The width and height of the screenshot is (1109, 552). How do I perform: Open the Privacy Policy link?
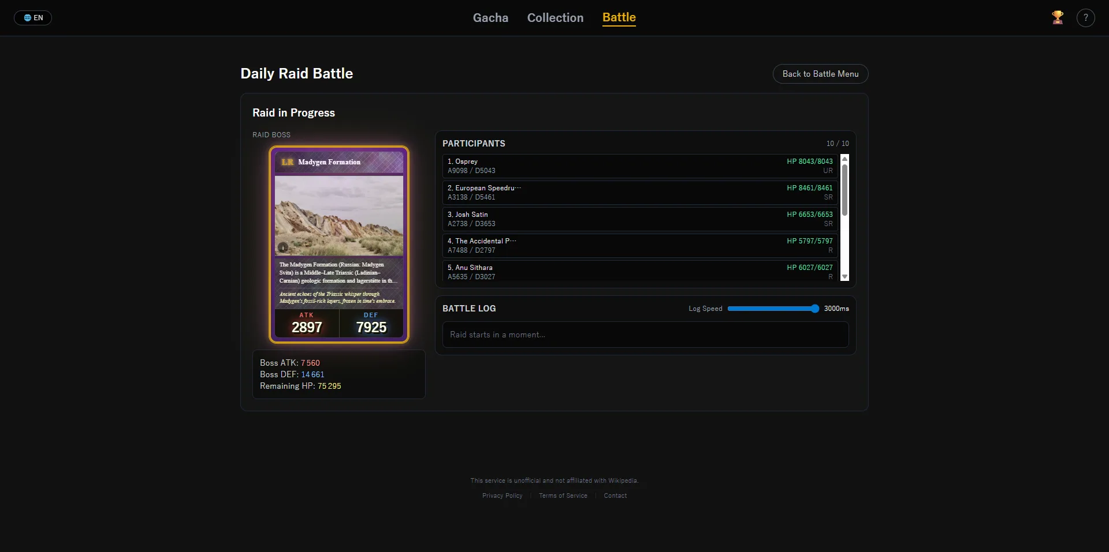pyautogui.click(x=502, y=495)
